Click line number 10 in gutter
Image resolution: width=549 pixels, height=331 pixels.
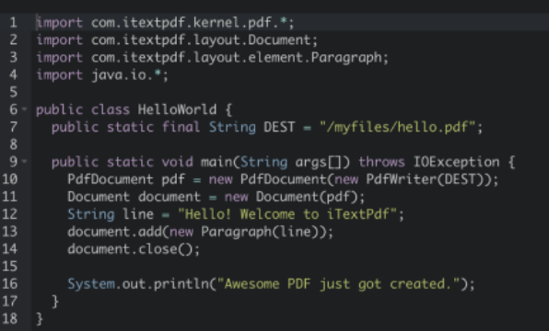(10, 179)
